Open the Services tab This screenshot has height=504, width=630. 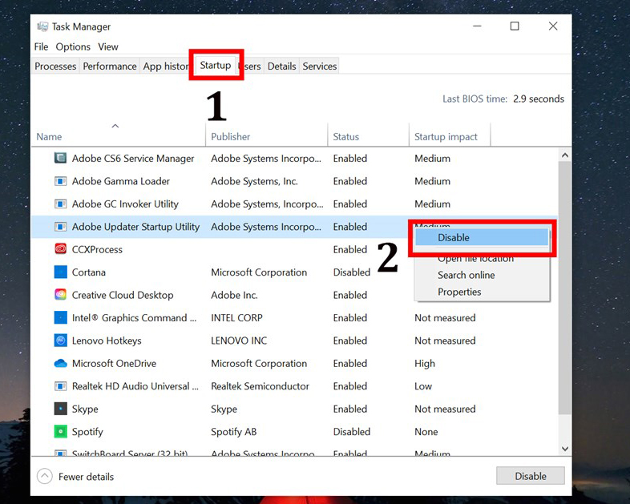coord(320,67)
